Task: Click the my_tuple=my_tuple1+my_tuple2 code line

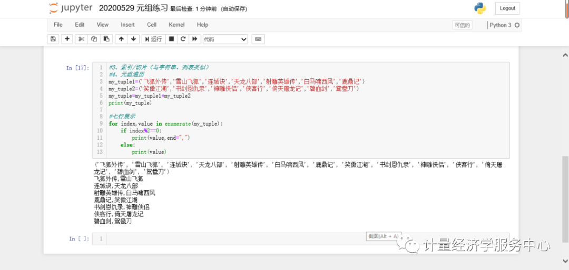Action: click(150, 96)
